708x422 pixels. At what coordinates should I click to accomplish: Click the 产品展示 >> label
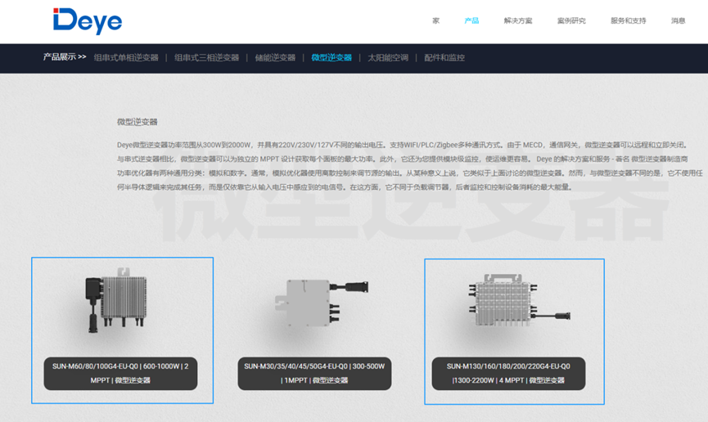(65, 57)
